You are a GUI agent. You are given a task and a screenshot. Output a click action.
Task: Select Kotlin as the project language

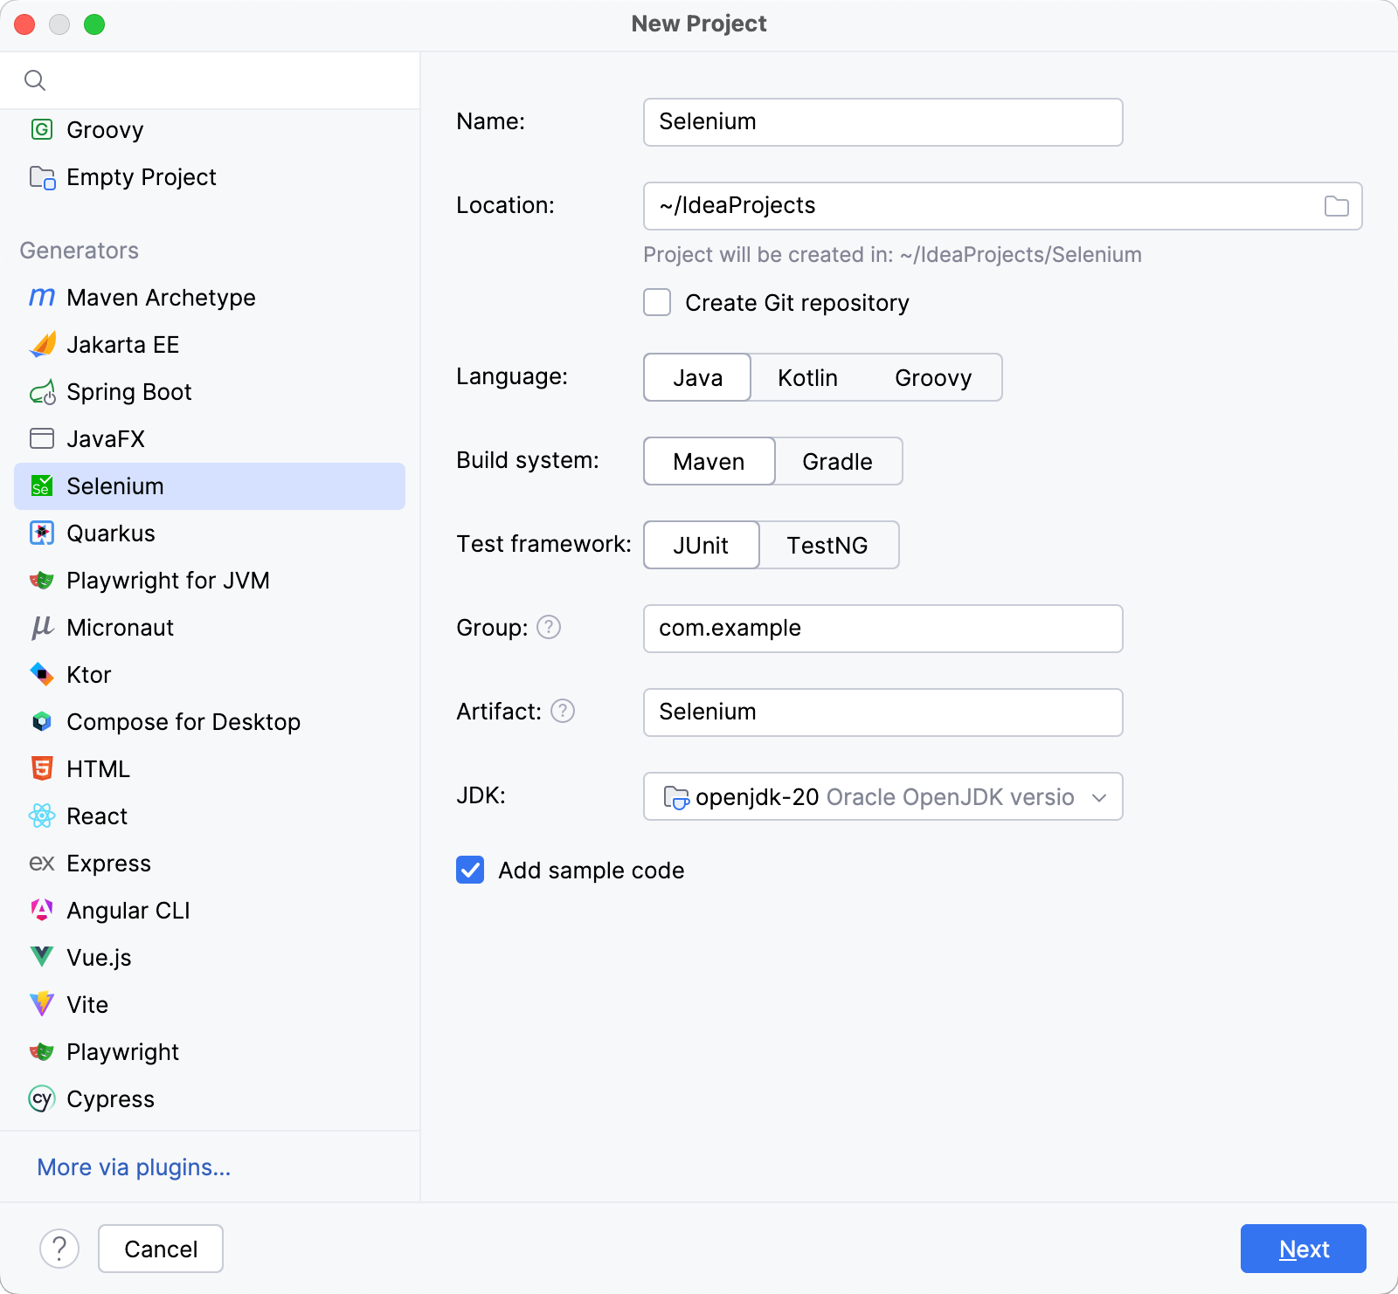(x=806, y=377)
